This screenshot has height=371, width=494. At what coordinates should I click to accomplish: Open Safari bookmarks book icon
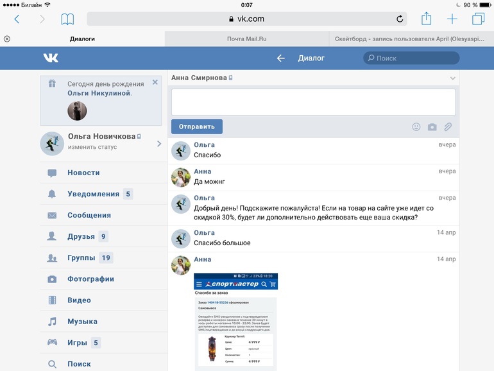click(x=67, y=19)
